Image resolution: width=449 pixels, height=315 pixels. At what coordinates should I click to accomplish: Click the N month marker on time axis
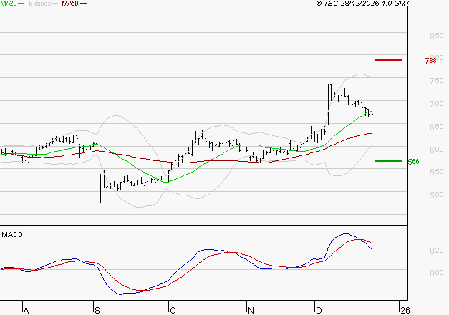(x=251, y=311)
